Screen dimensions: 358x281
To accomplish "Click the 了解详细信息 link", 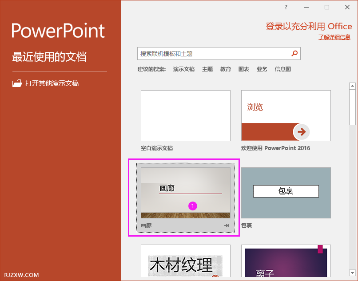I will pos(336,37).
